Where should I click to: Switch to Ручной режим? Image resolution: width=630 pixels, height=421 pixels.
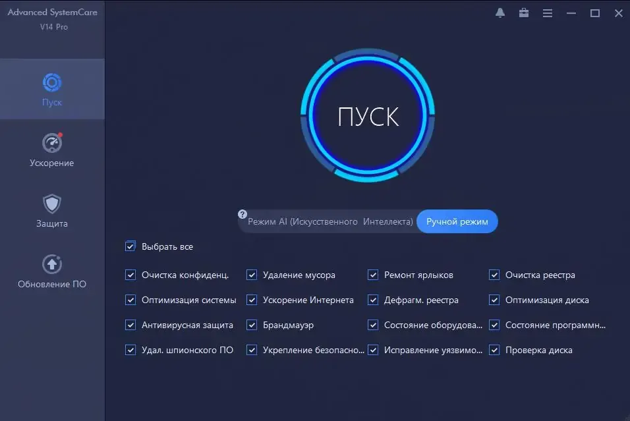click(x=457, y=221)
